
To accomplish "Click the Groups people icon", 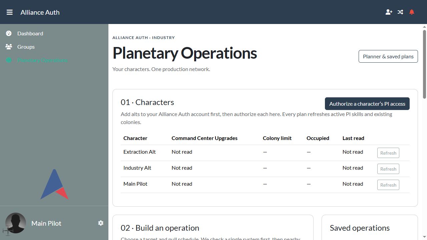I will pyautogui.click(x=9, y=47).
